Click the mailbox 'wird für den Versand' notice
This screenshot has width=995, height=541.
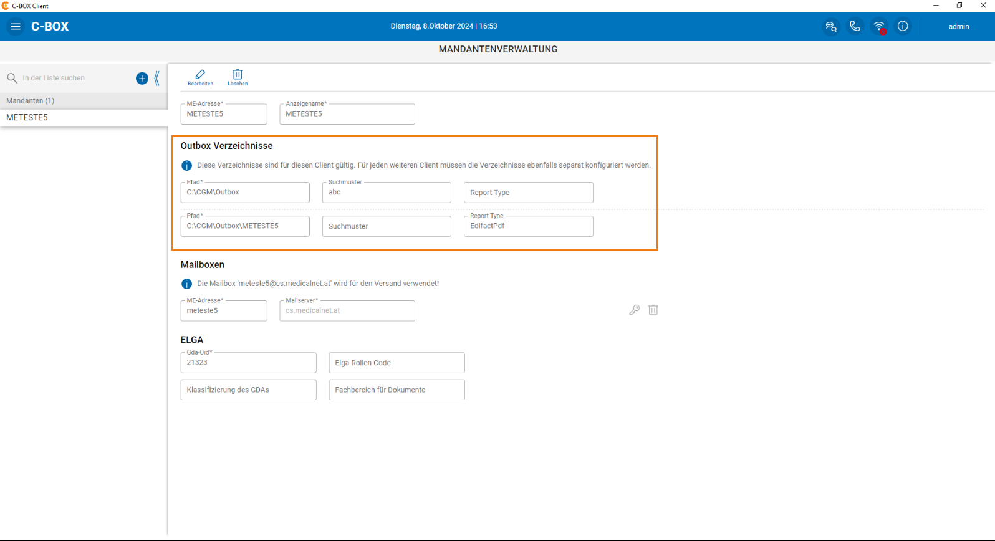(x=318, y=284)
